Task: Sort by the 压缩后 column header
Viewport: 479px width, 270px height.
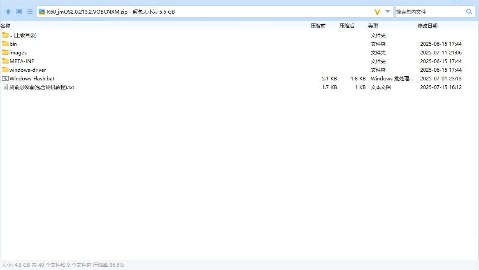Action: [347, 26]
